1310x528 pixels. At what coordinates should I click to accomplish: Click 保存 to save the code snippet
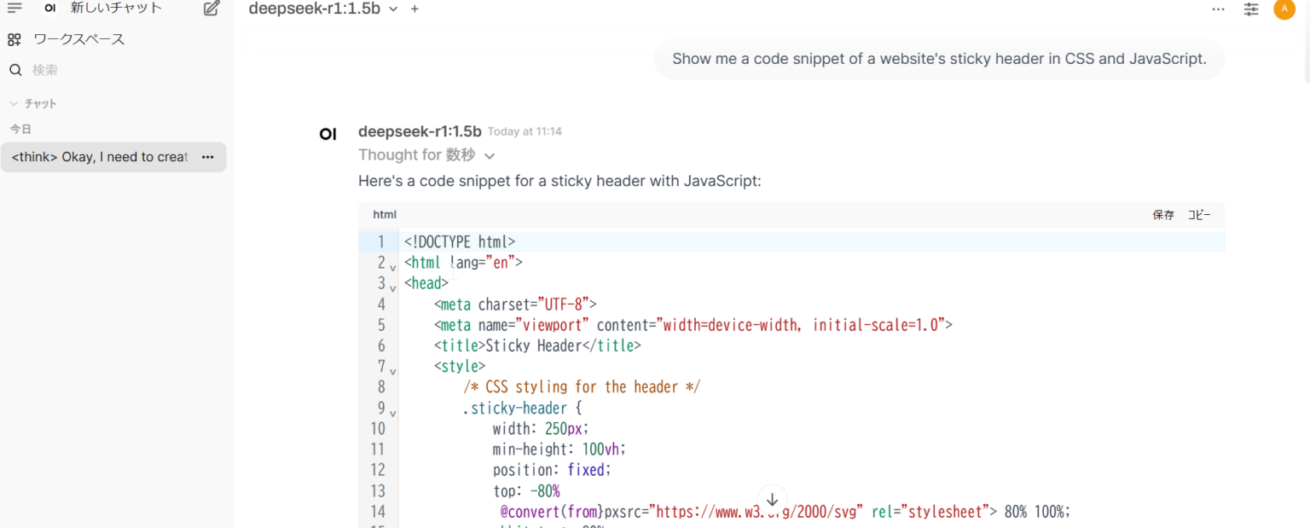tap(1163, 215)
